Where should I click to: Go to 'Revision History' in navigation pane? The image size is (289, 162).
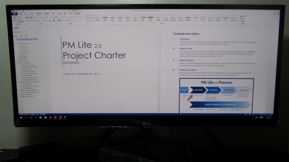(23, 60)
